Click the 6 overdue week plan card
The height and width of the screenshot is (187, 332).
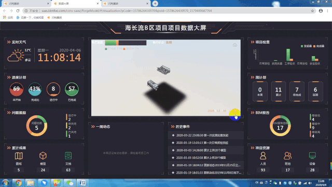click(315, 91)
